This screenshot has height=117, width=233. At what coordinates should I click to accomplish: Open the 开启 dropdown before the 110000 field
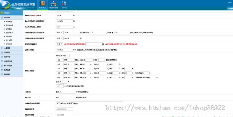(60, 33)
